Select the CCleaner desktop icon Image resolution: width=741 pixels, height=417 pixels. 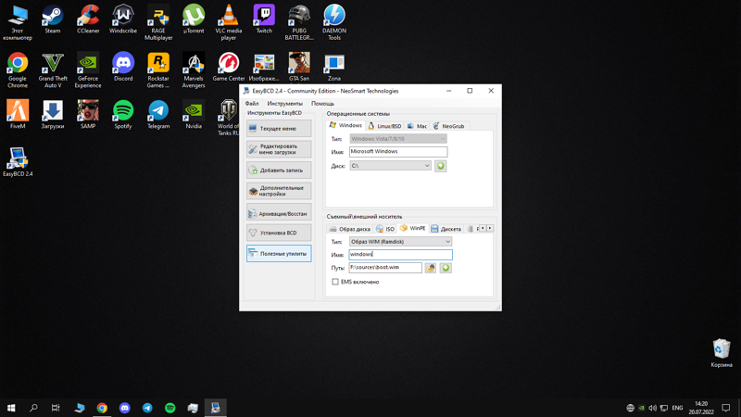(x=88, y=19)
